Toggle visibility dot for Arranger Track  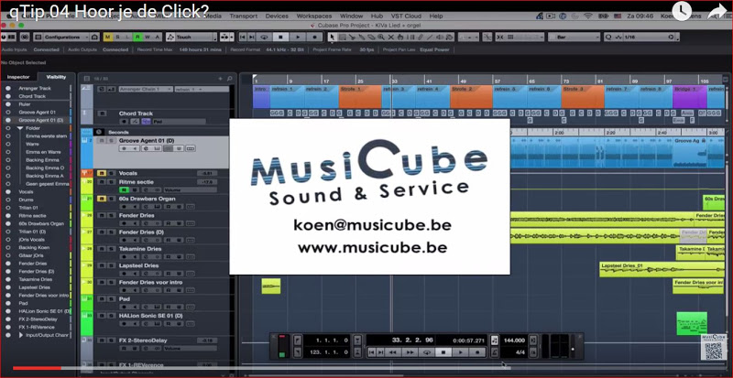[8, 88]
